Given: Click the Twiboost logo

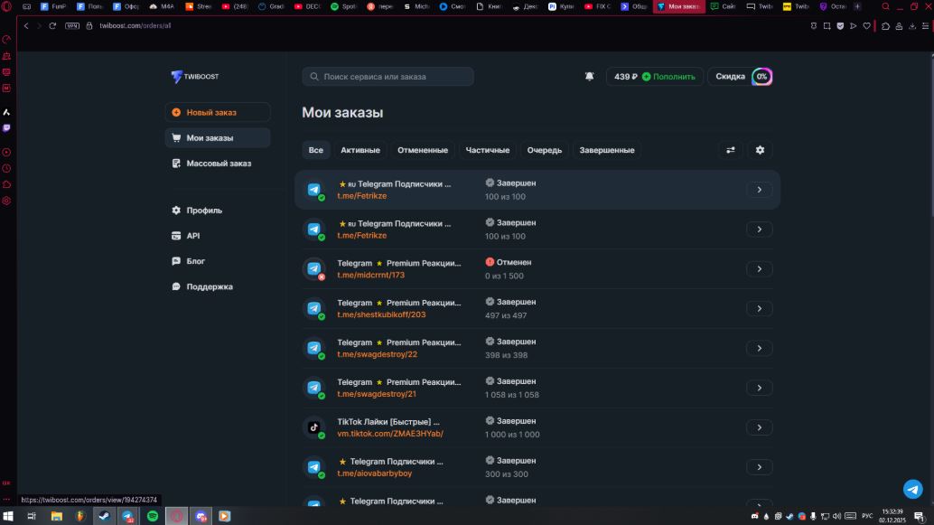Looking at the screenshot, I should coord(195,77).
